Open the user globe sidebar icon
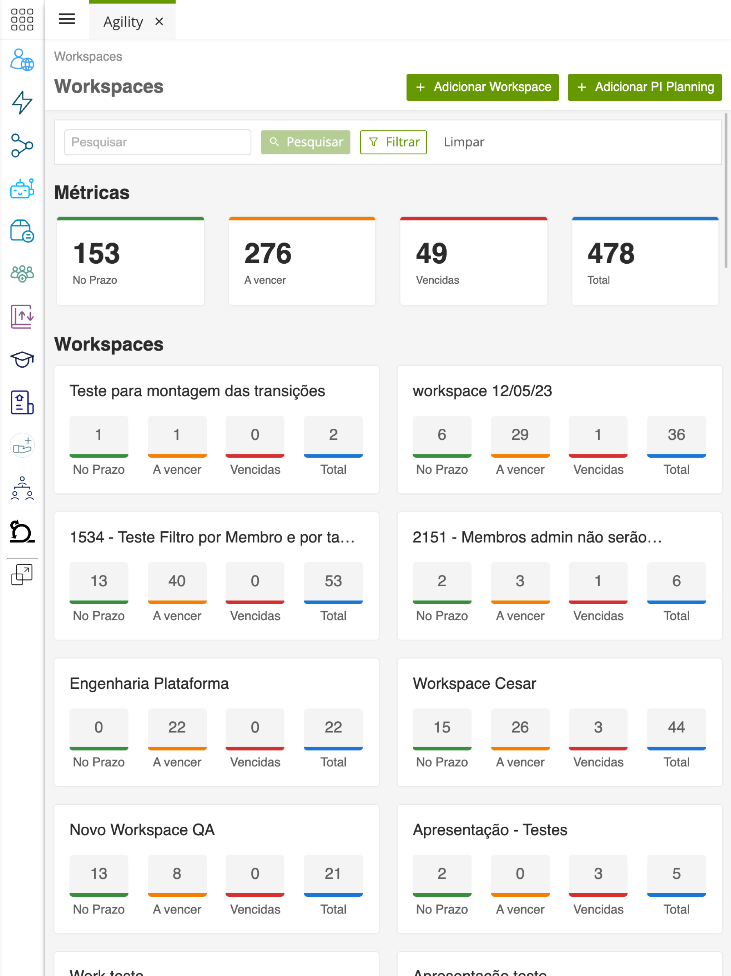 pos(22,60)
